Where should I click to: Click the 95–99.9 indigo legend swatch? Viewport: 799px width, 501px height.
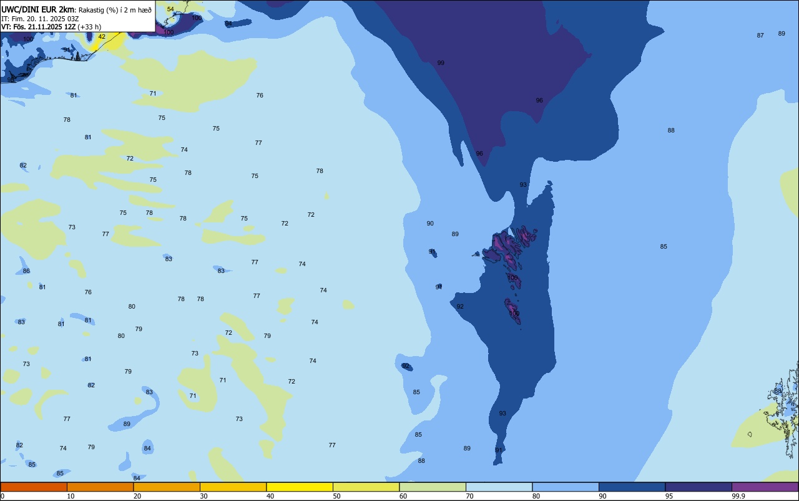tap(699, 487)
